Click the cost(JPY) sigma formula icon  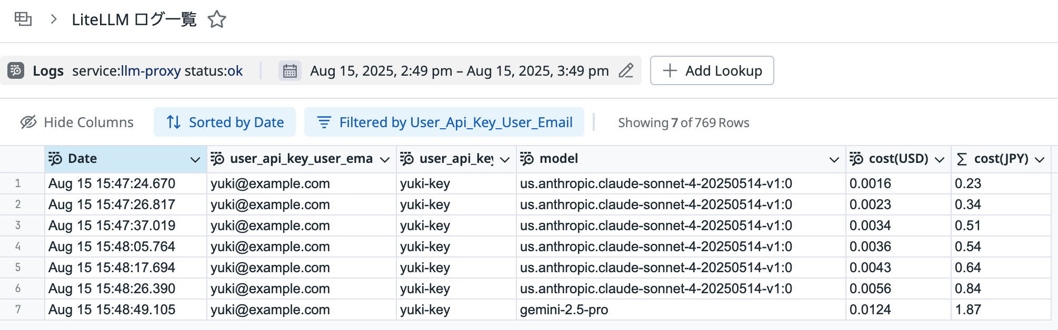pos(962,159)
